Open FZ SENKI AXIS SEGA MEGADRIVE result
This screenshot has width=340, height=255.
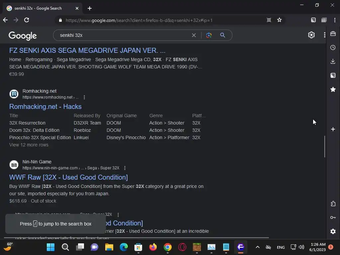tap(87, 50)
